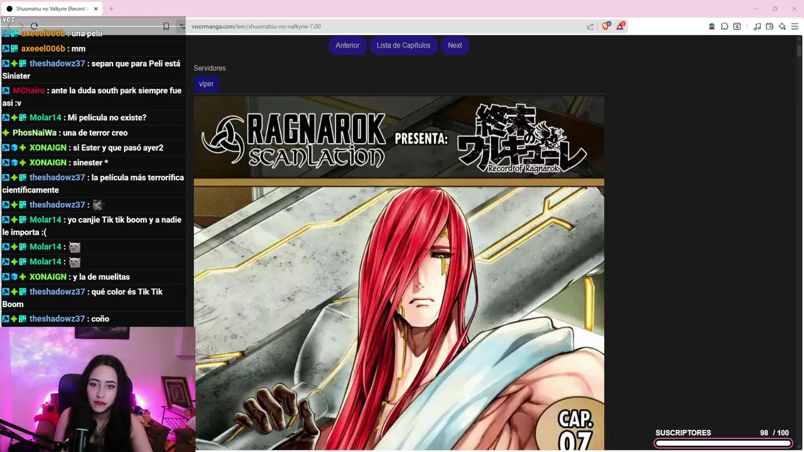This screenshot has height=452, width=804.
Task: Click the Suscriptores progress bar
Action: (x=722, y=443)
